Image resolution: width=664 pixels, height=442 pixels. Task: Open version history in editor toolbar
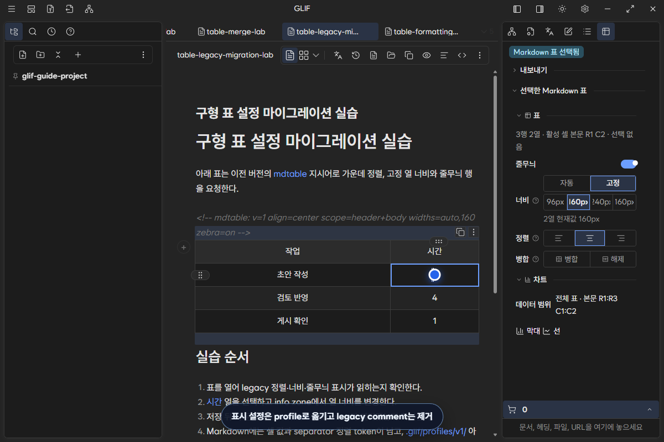click(356, 55)
